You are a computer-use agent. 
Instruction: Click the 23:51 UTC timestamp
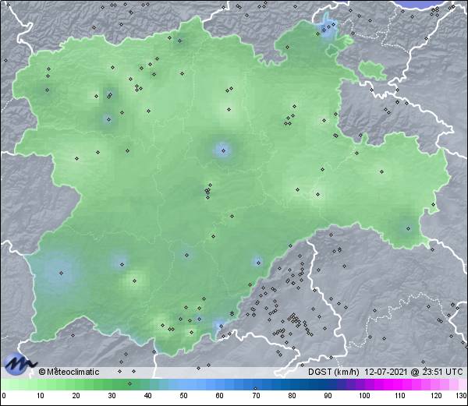click(x=441, y=372)
